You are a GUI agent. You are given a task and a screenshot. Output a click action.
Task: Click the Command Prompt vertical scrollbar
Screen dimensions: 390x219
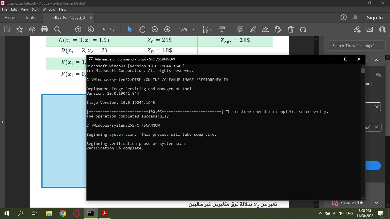click(363, 131)
